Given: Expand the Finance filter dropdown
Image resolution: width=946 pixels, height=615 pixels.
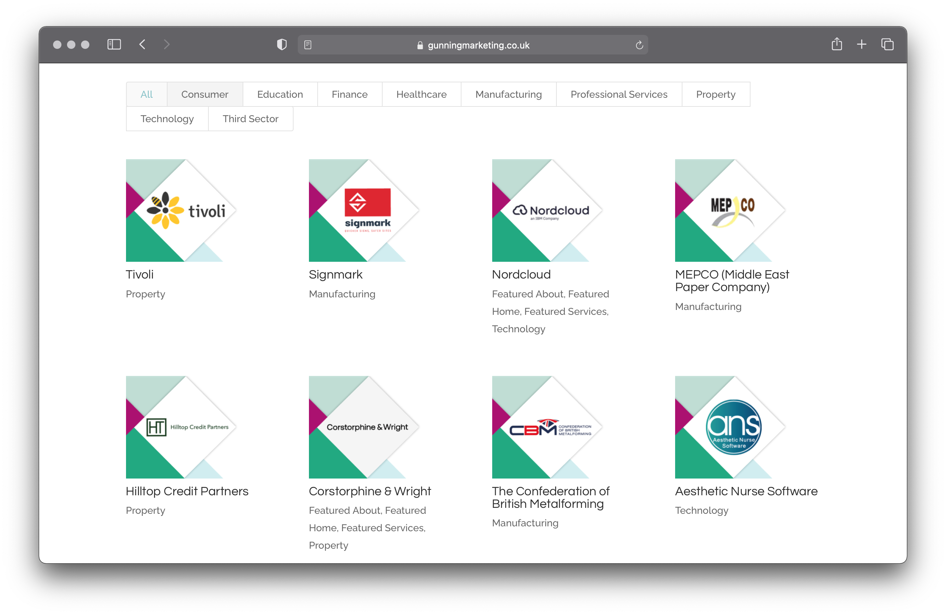Looking at the screenshot, I should coord(349,95).
